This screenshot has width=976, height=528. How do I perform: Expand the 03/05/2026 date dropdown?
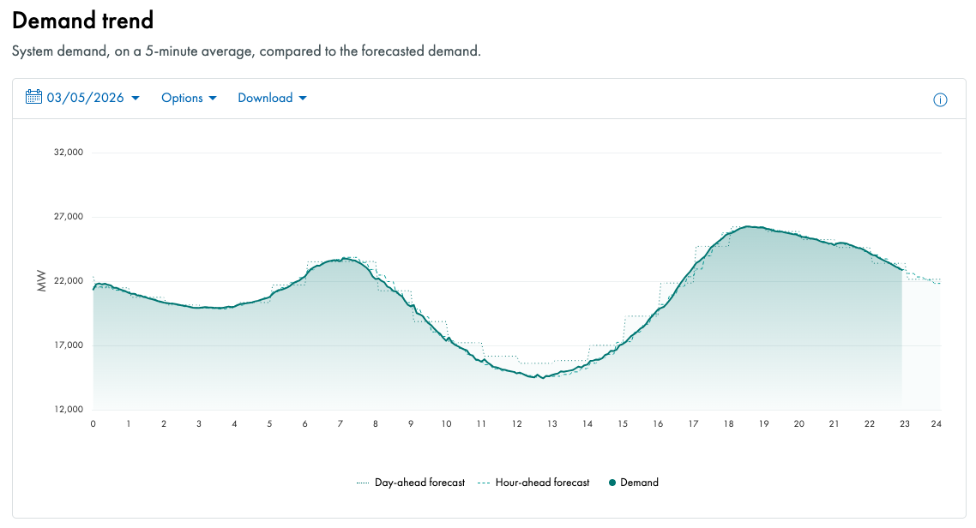[136, 98]
